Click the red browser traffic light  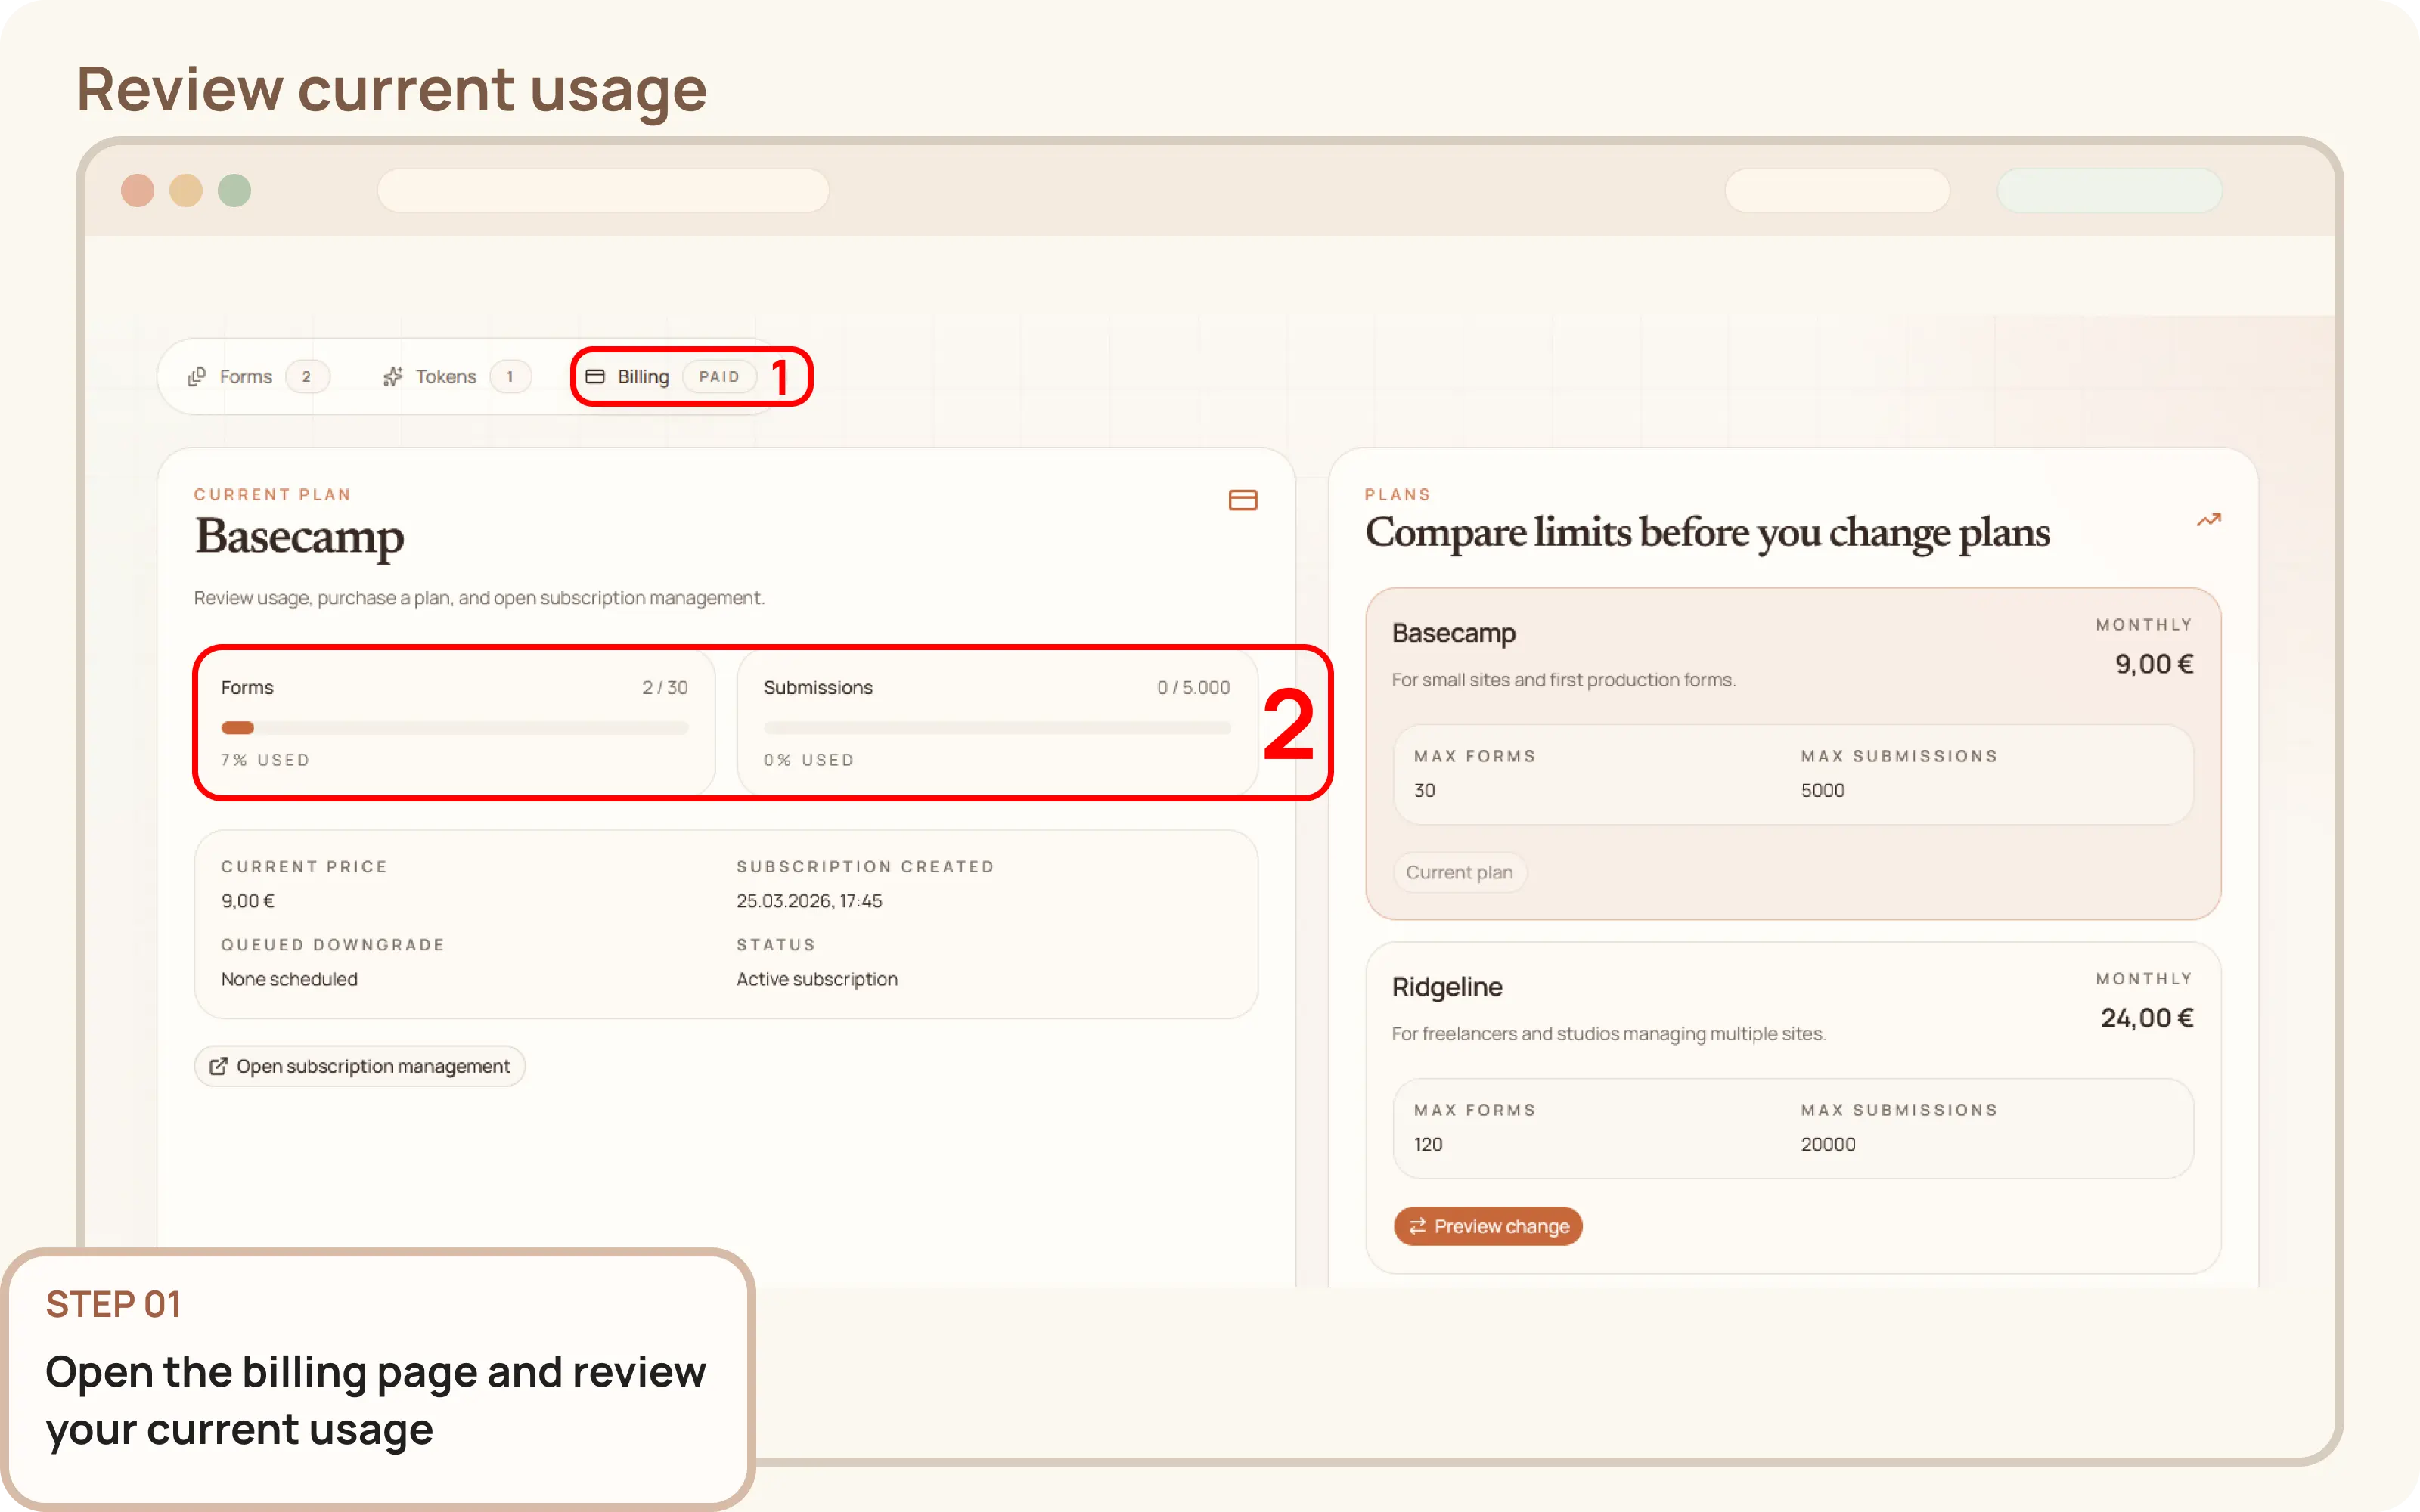click(138, 190)
